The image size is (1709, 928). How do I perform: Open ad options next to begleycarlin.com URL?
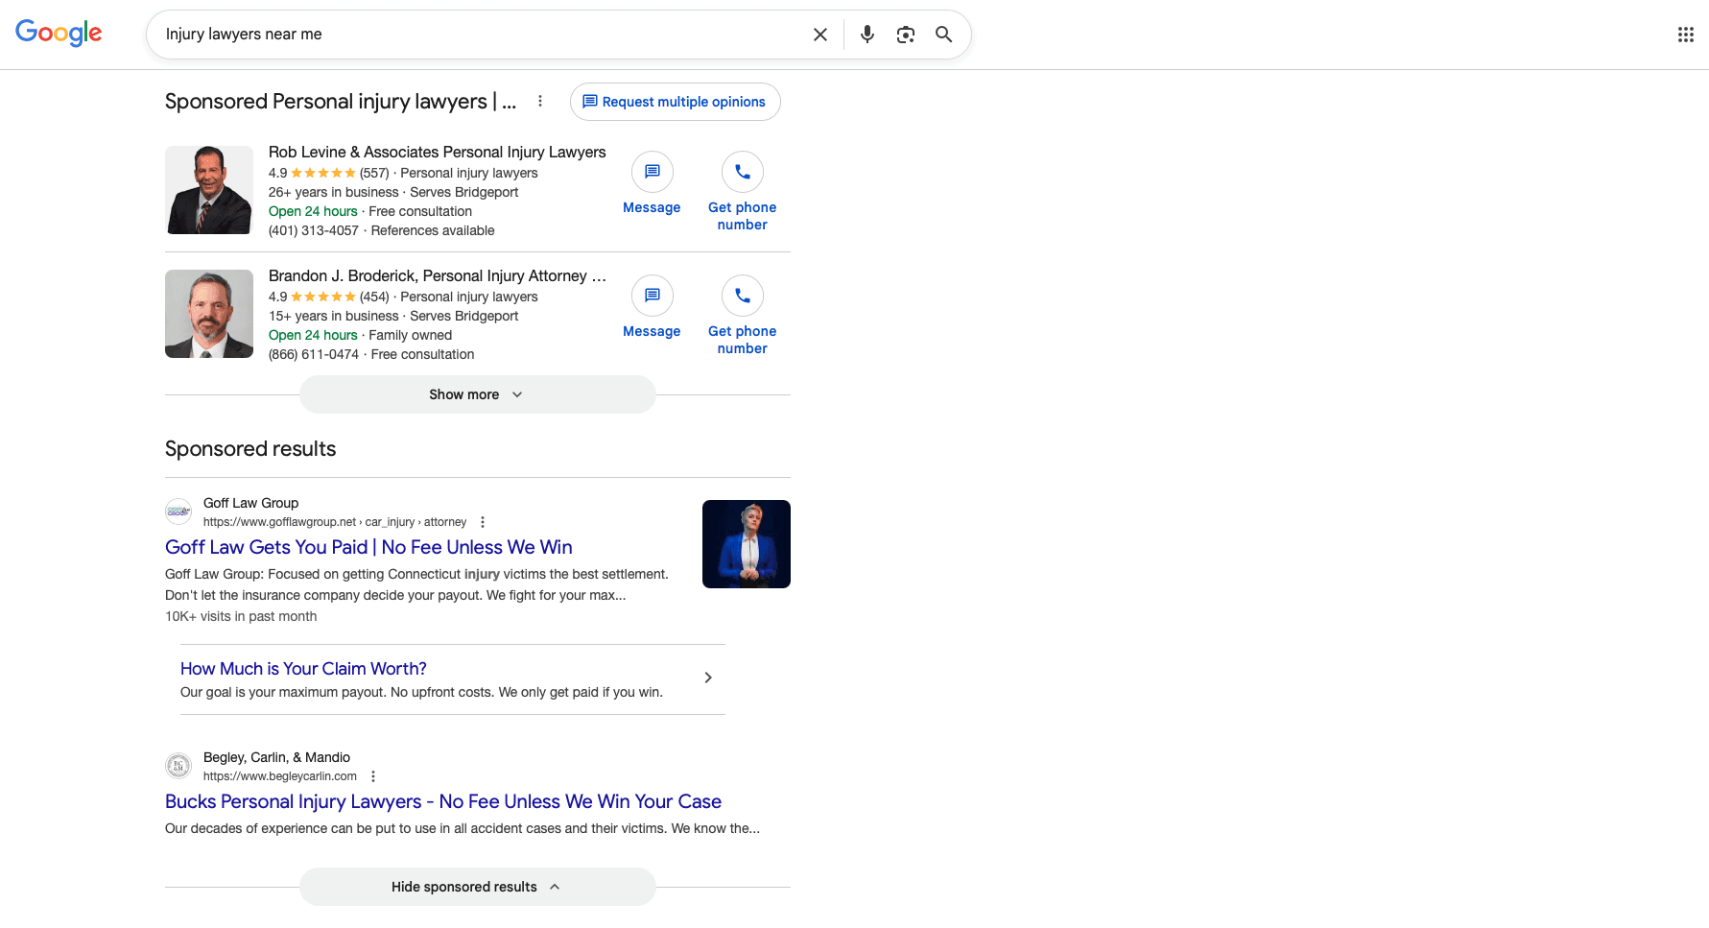(x=373, y=776)
